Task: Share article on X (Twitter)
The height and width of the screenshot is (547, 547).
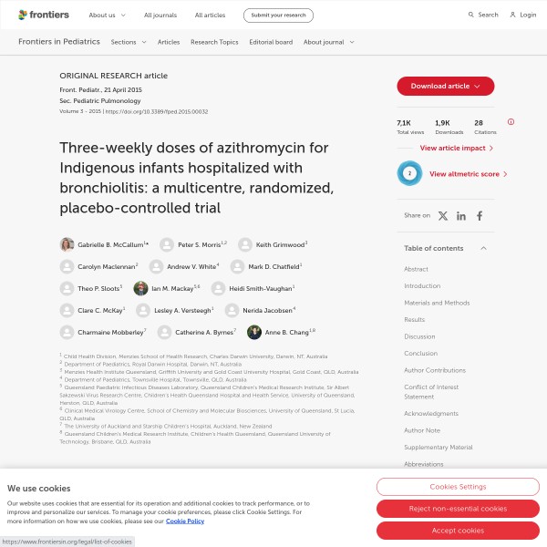Action: click(x=443, y=216)
